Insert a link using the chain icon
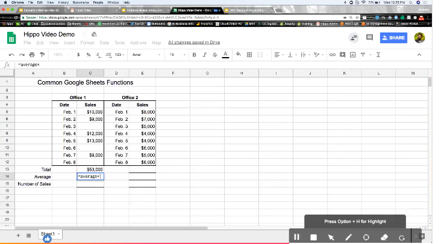The width and height of the screenshot is (447, 244). click(x=333, y=55)
